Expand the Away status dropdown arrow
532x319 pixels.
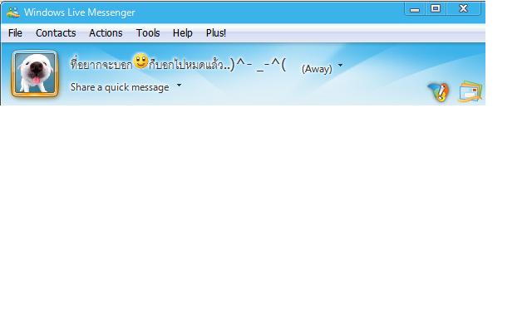(340, 66)
